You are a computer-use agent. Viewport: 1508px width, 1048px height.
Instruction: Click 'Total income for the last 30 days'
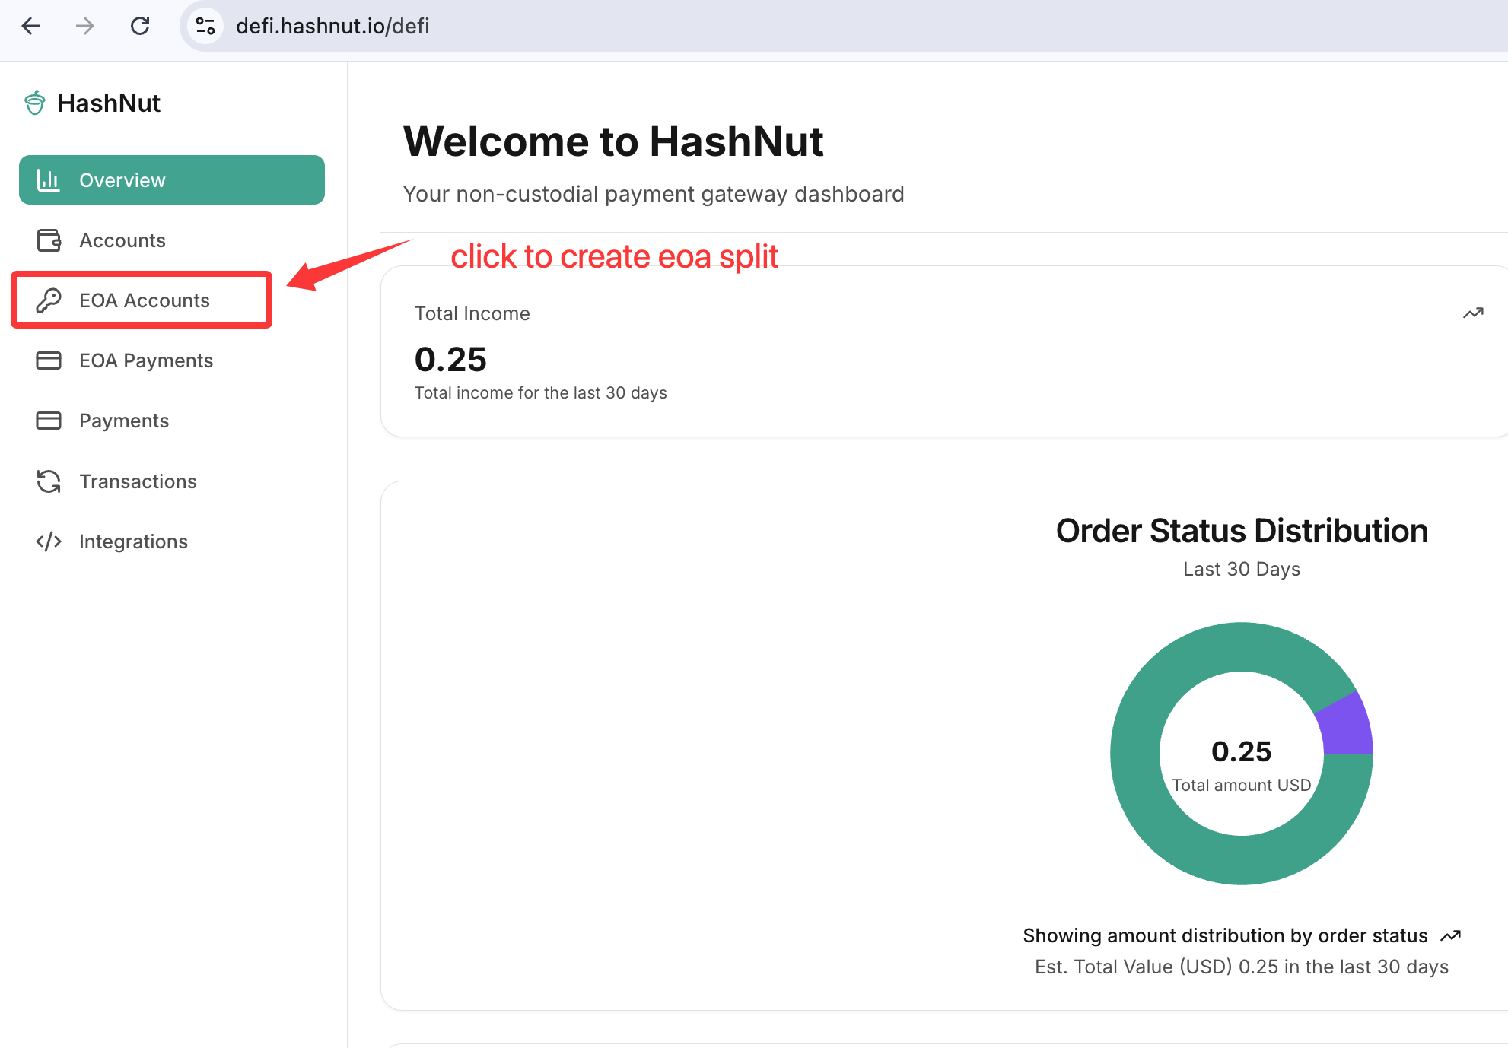click(x=540, y=392)
